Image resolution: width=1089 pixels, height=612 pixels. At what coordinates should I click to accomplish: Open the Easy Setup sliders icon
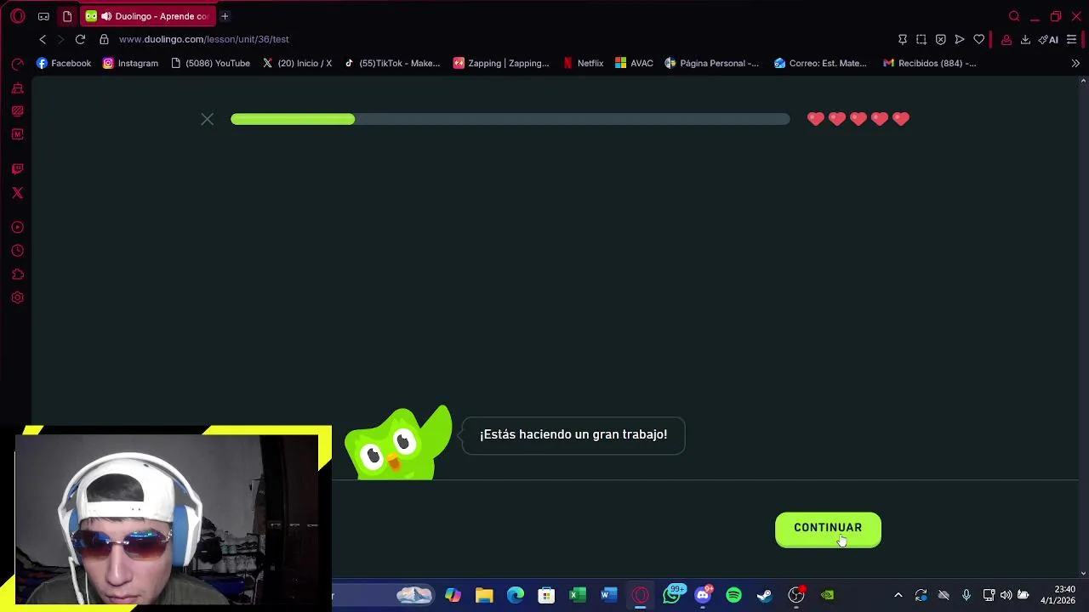(x=1071, y=39)
